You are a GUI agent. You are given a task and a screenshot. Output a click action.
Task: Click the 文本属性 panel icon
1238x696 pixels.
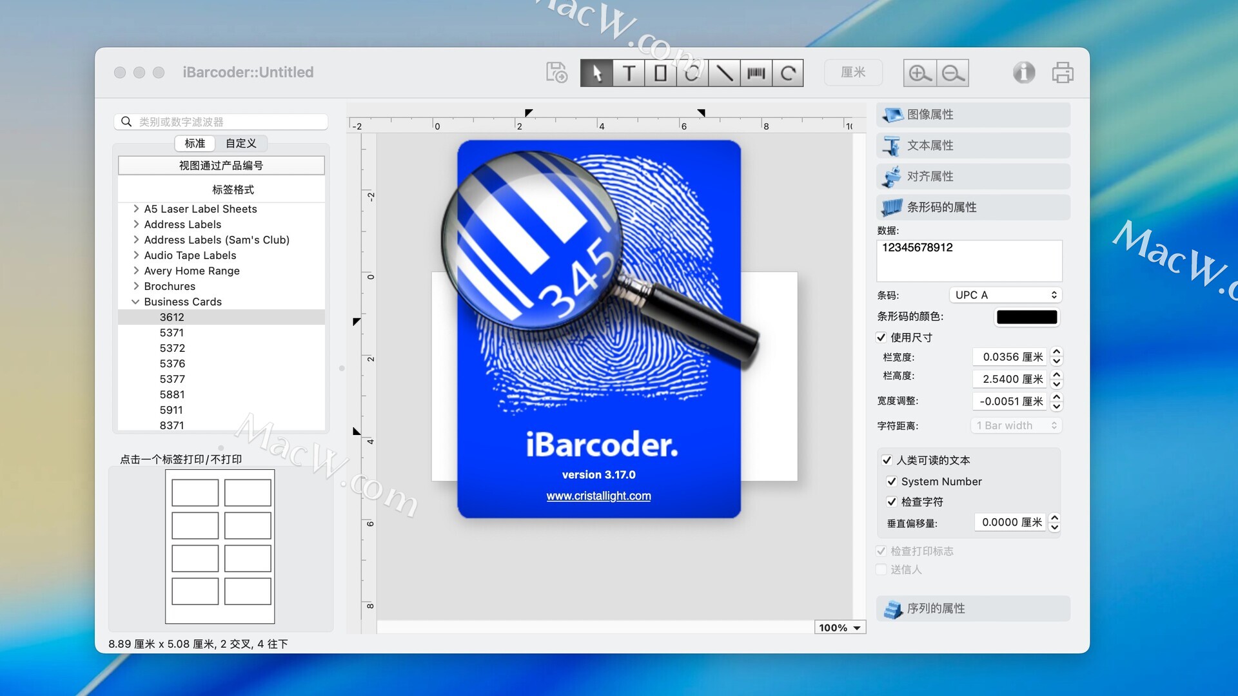[x=892, y=146]
